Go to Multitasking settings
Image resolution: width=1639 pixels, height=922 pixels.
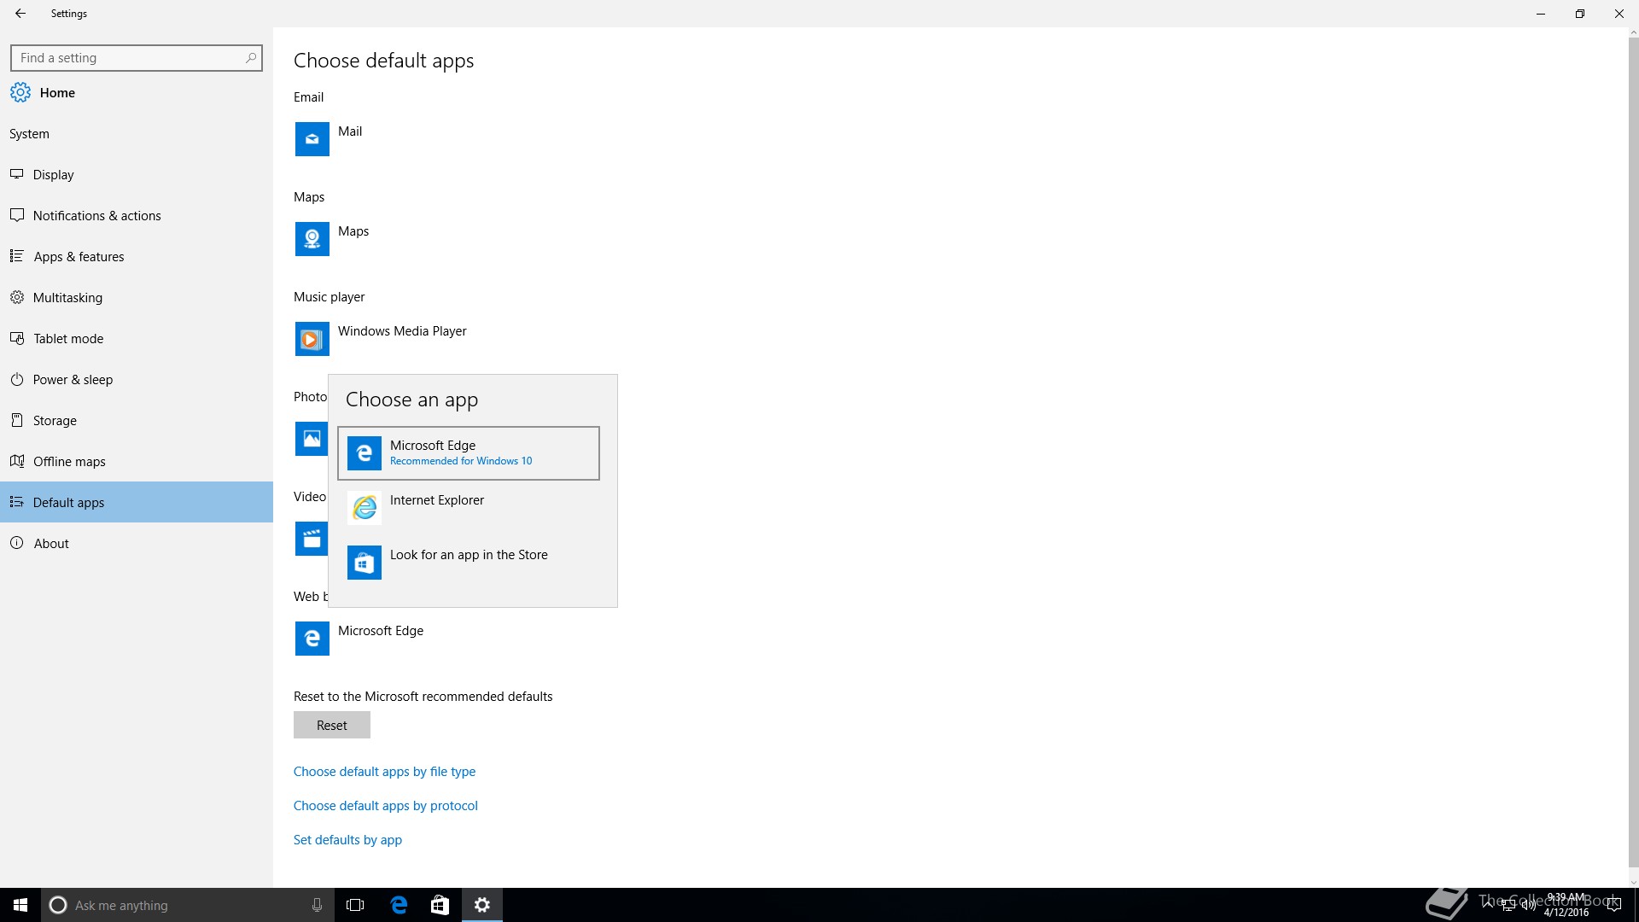pyautogui.click(x=137, y=298)
